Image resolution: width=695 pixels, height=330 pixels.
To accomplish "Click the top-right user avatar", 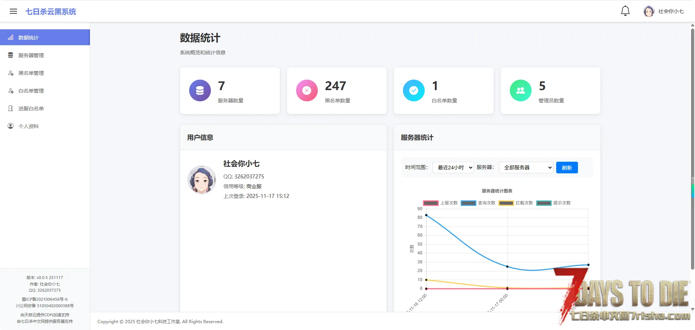I will (649, 11).
